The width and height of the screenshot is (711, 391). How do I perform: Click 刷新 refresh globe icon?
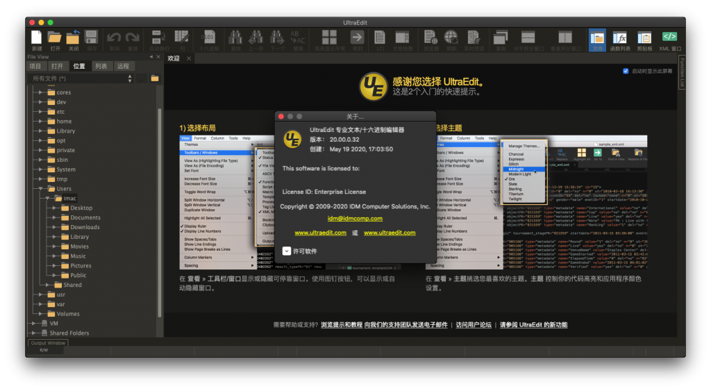pyautogui.click(x=451, y=38)
